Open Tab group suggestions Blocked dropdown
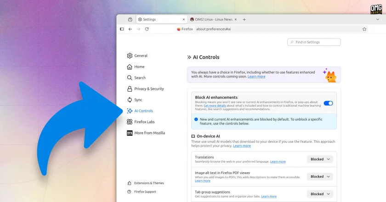The height and width of the screenshot is (202, 386). 320,194
